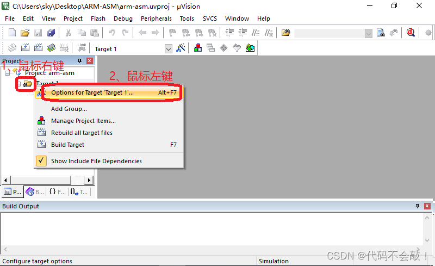Image resolution: width=435 pixels, height=266 pixels.
Task: Open the File menu
Action: (10, 18)
